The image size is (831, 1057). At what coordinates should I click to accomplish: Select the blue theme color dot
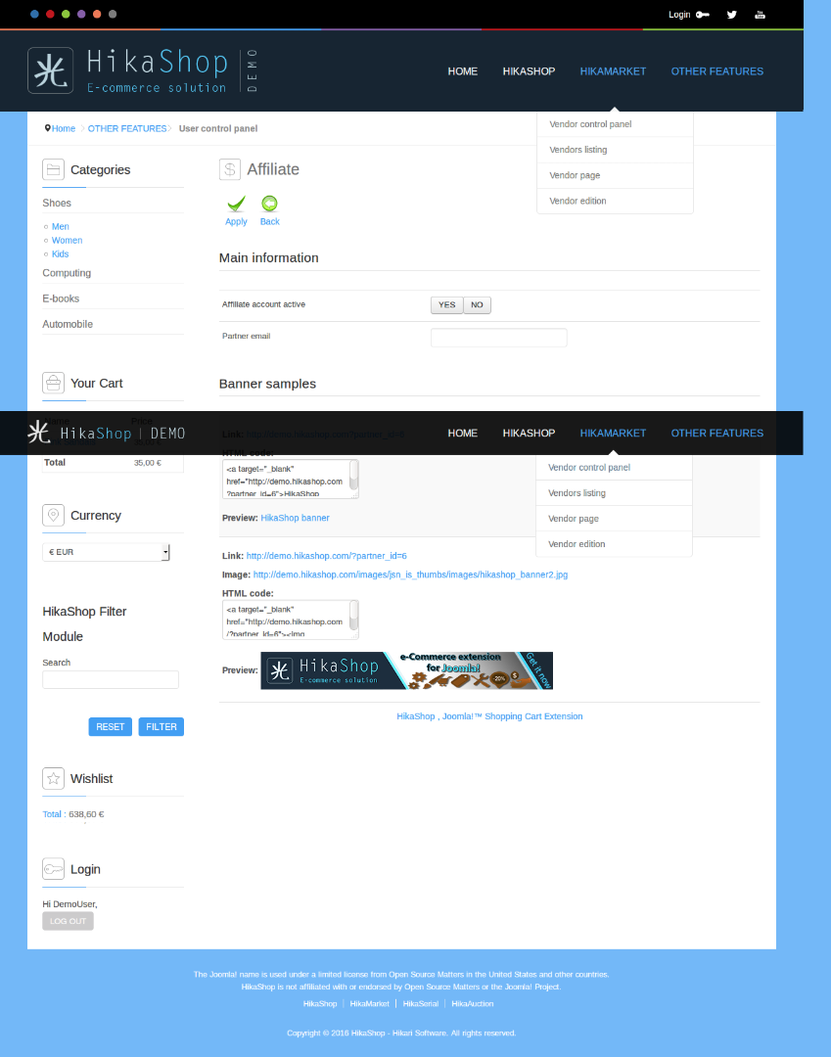click(34, 14)
